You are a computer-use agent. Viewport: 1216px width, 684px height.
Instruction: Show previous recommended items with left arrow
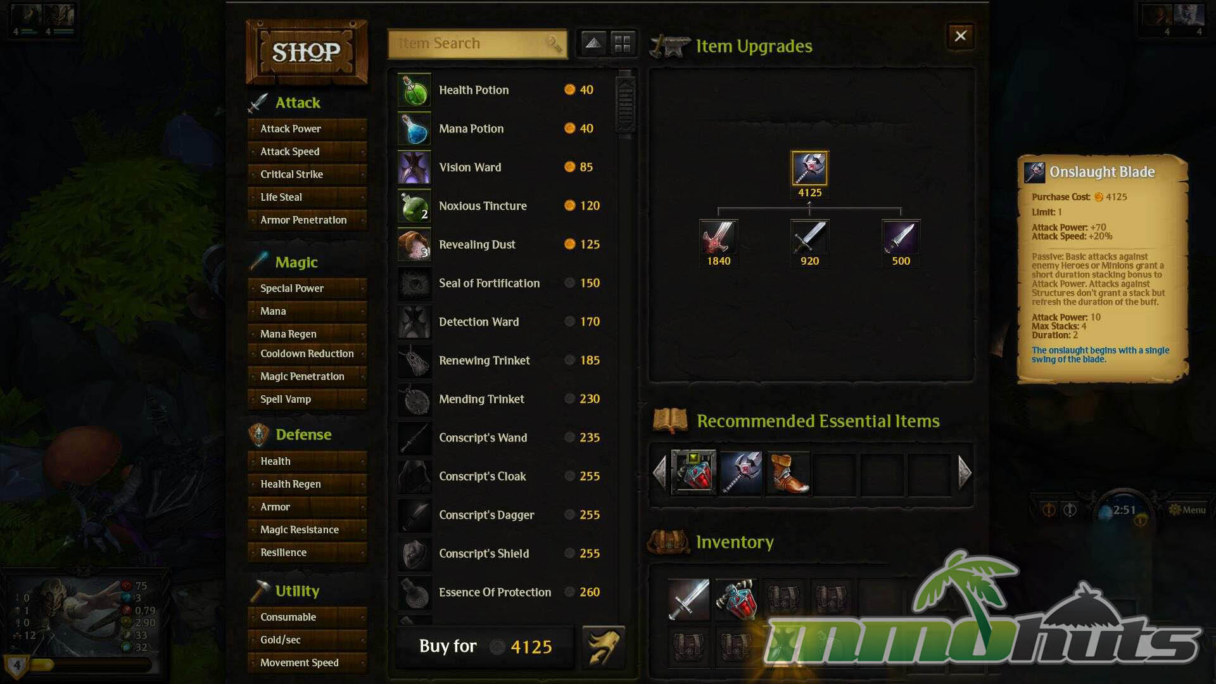coord(660,472)
